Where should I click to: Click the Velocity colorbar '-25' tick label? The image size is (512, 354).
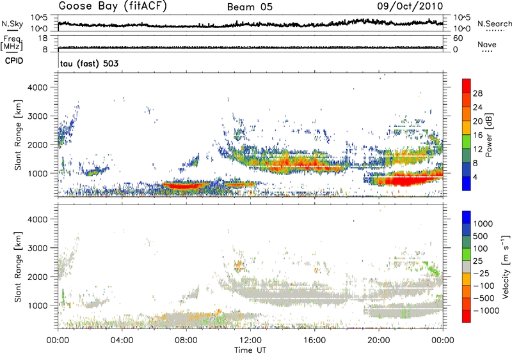(x=481, y=273)
